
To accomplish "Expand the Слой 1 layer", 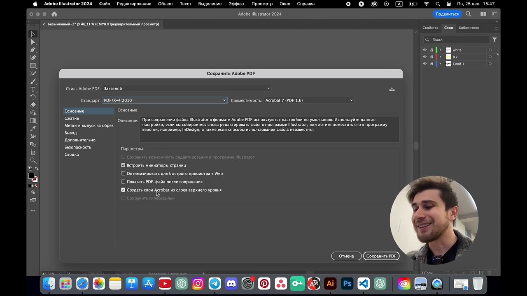I will (x=440, y=64).
